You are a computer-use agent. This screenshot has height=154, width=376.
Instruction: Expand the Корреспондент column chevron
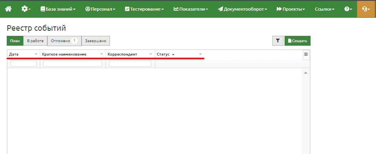(151, 54)
